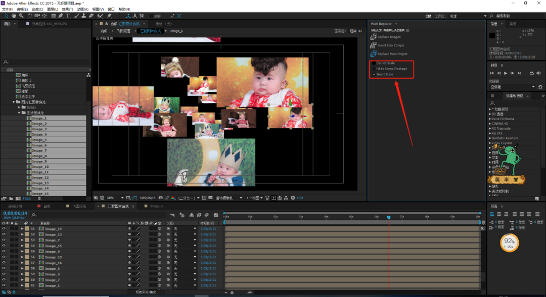Viewport: 546px width, 297px height.
Task: Select the Brush tool
Action: coord(77,16)
